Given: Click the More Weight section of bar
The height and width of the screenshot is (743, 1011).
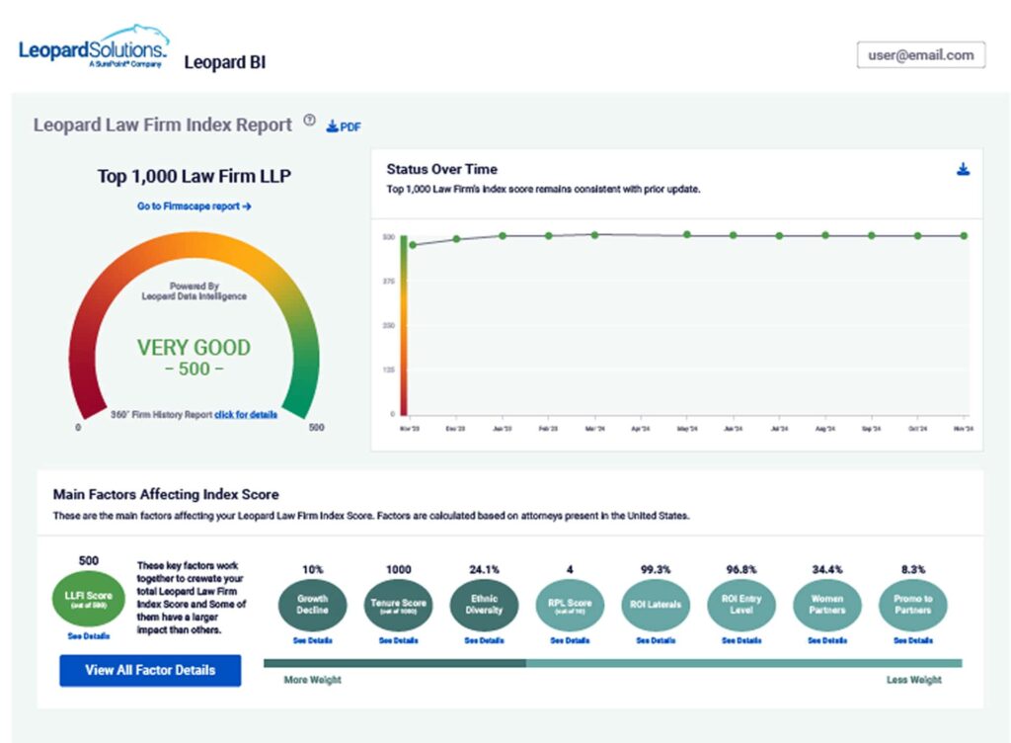Looking at the screenshot, I should [x=395, y=663].
